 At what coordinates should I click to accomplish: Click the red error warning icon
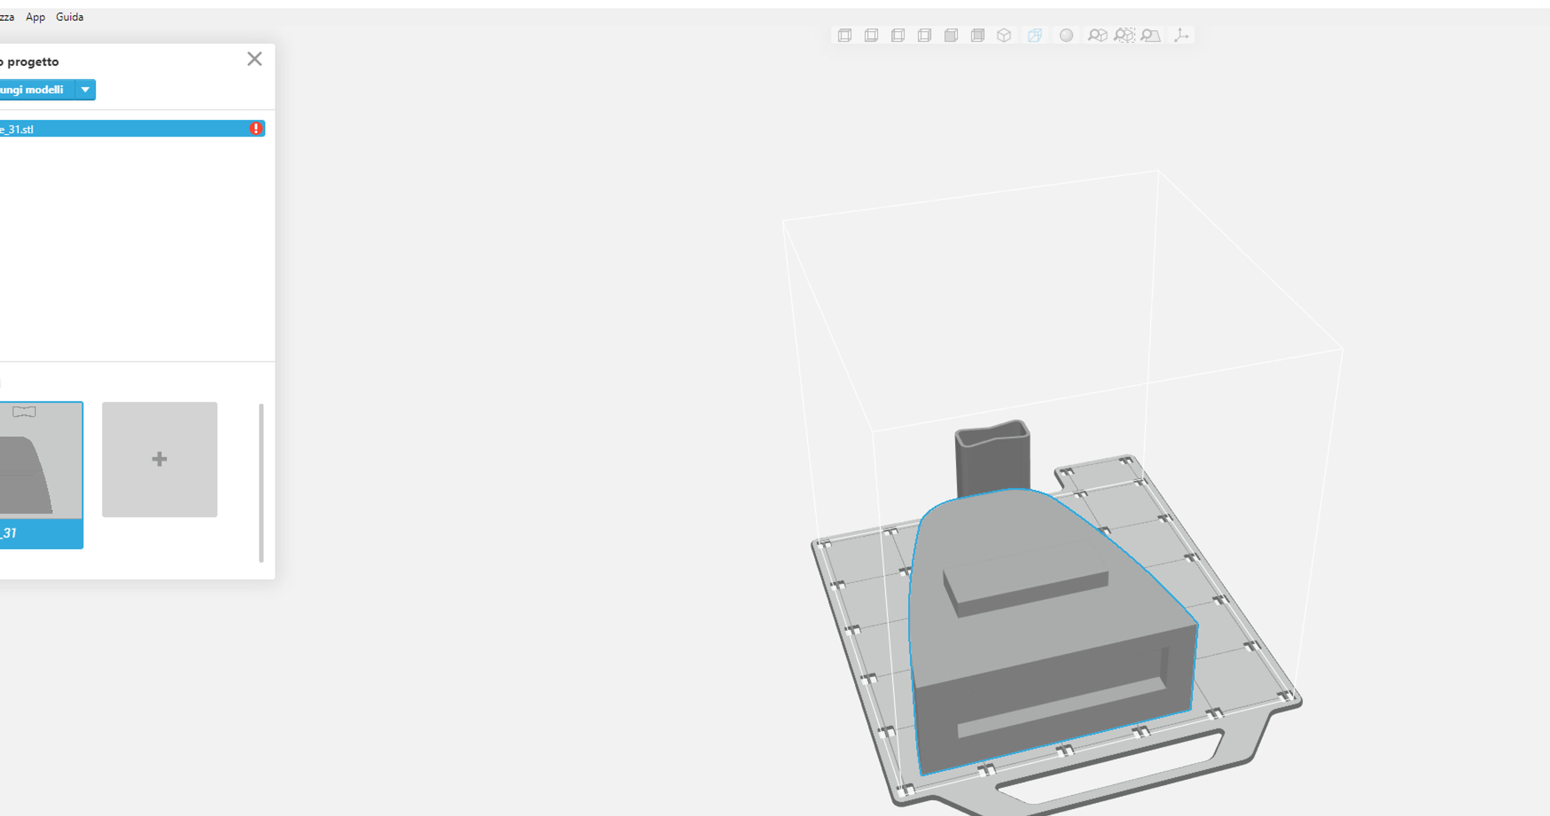click(x=256, y=128)
